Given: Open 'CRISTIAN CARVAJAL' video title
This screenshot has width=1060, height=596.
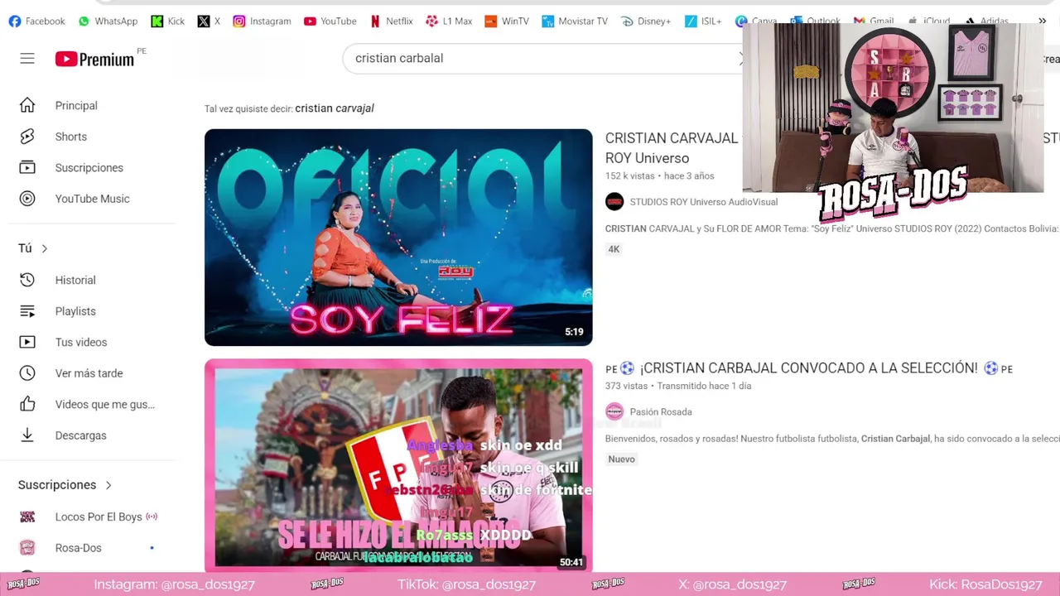Looking at the screenshot, I should point(672,147).
